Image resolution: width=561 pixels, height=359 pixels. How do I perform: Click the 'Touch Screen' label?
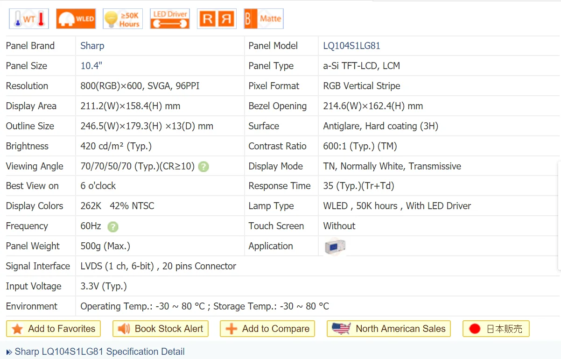click(276, 226)
